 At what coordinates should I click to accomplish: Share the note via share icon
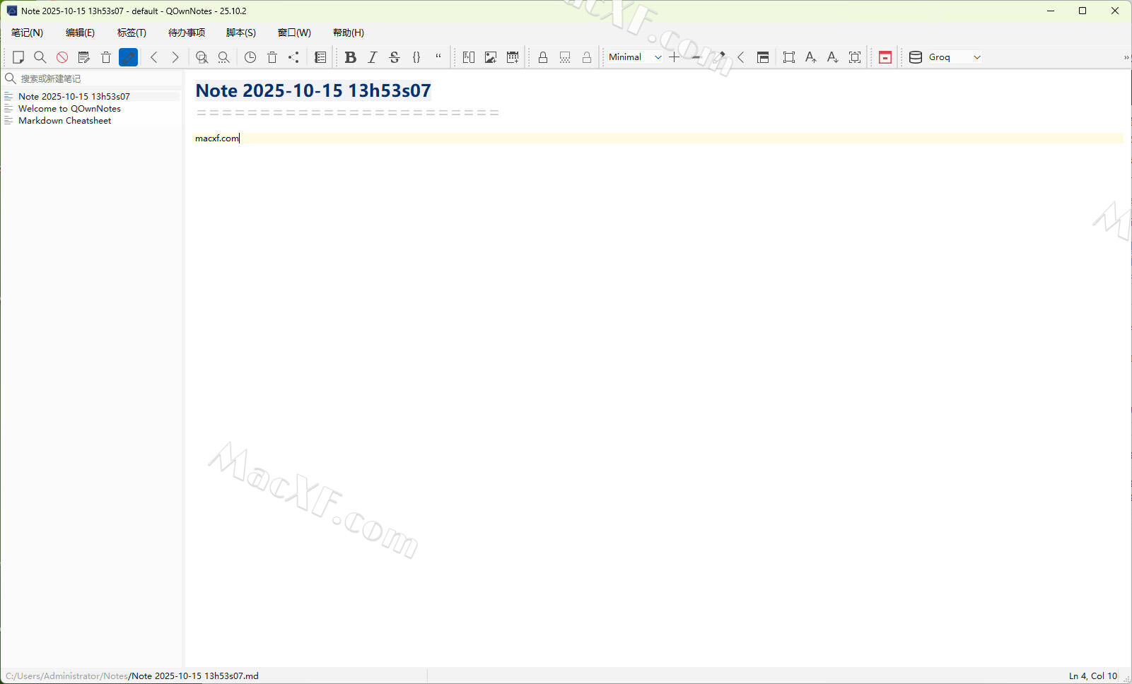pos(294,57)
